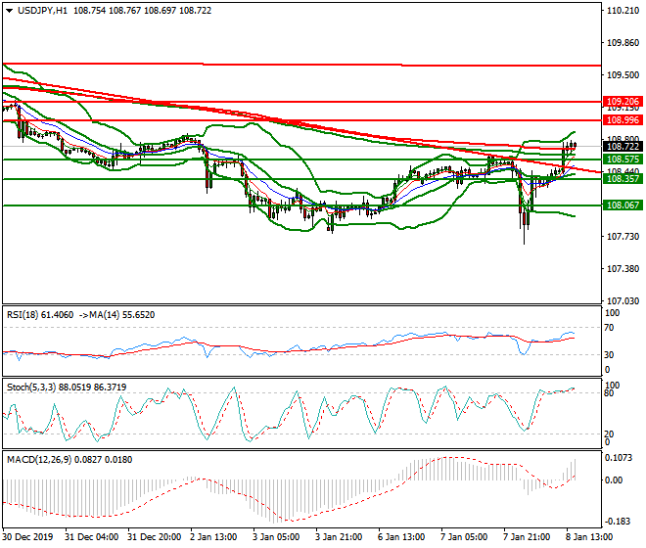Click the 107.380 price scale value

click(623, 269)
